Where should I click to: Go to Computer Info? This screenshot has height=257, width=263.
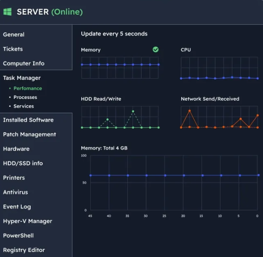click(x=24, y=63)
